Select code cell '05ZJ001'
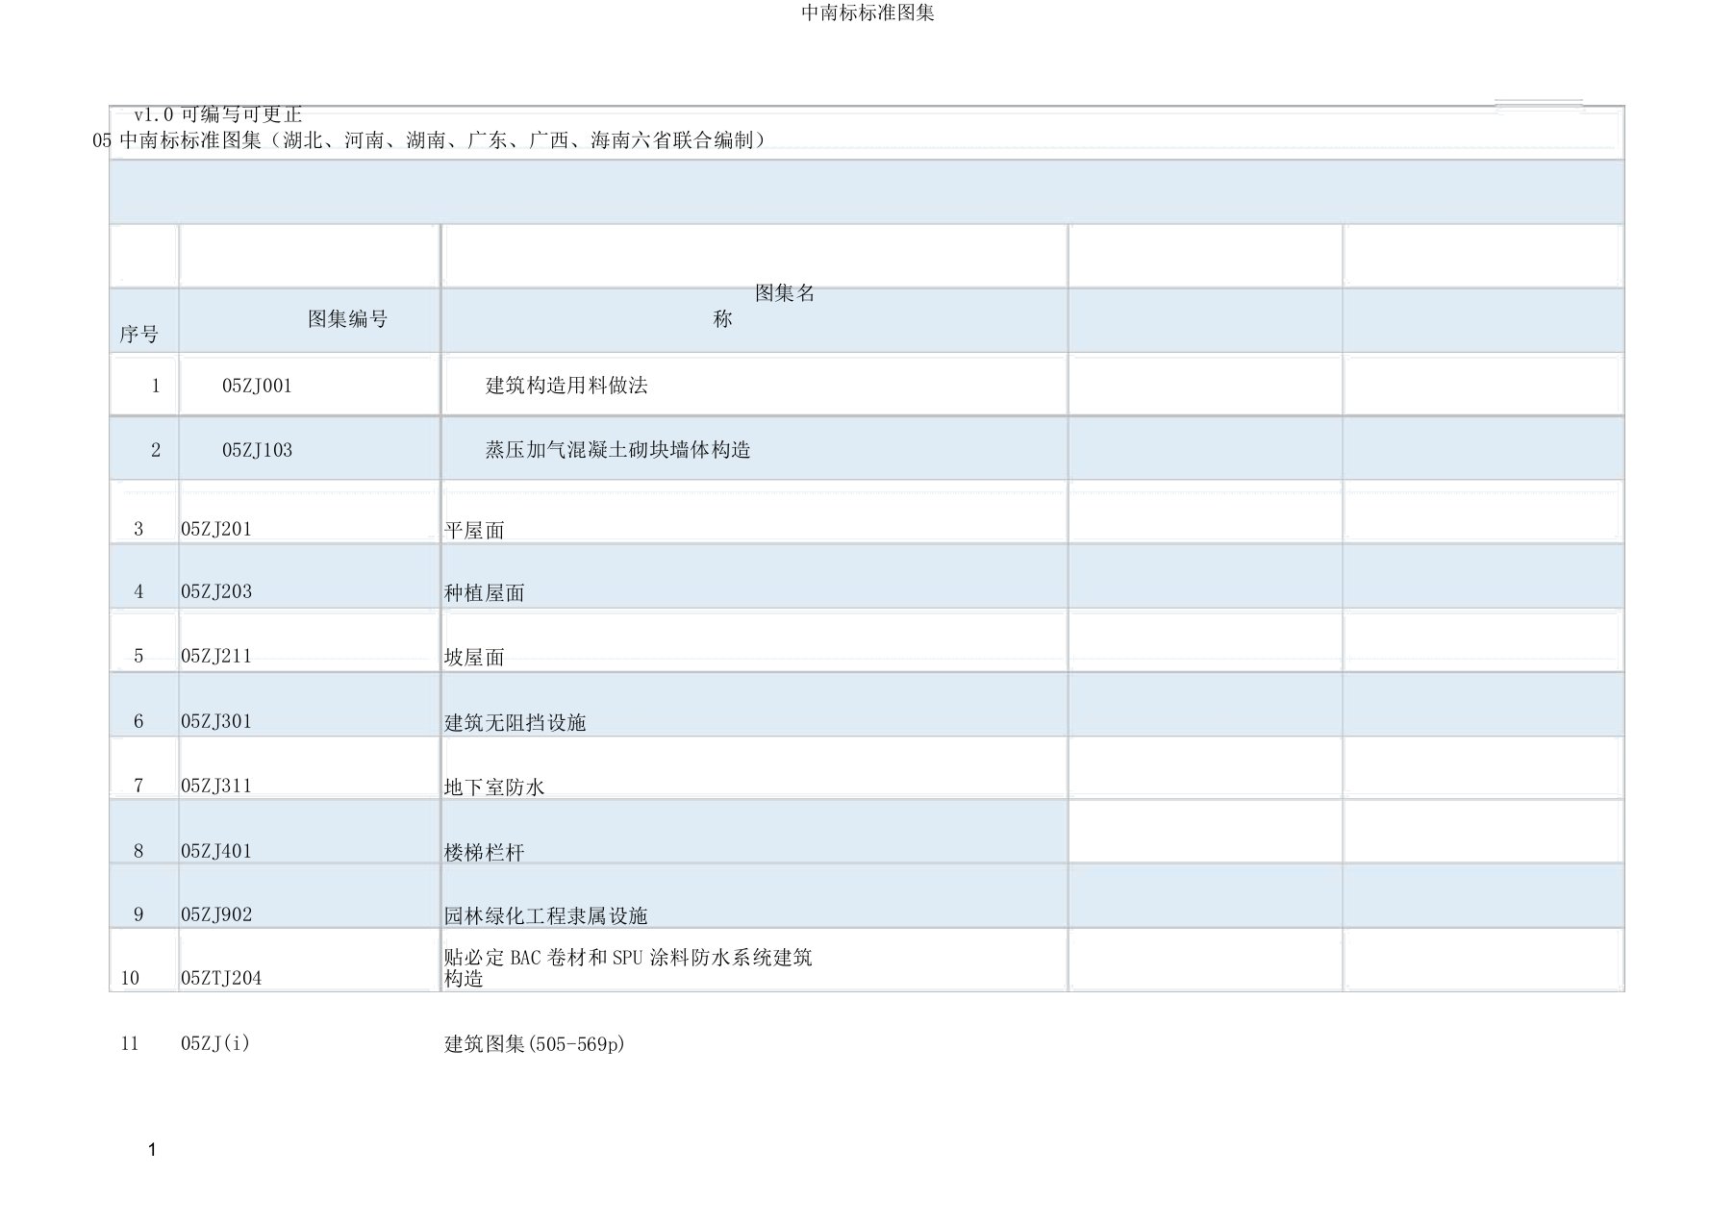 coord(257,386)
